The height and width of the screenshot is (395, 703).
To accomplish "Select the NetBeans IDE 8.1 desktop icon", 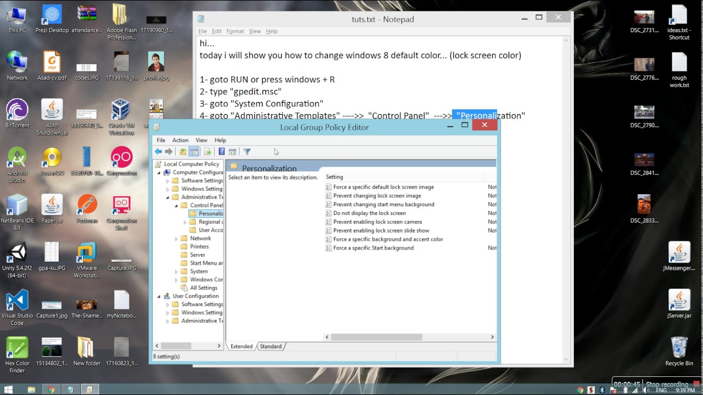I will tap(17, 213).
